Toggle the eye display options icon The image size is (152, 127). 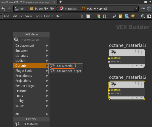pos(149,16)
